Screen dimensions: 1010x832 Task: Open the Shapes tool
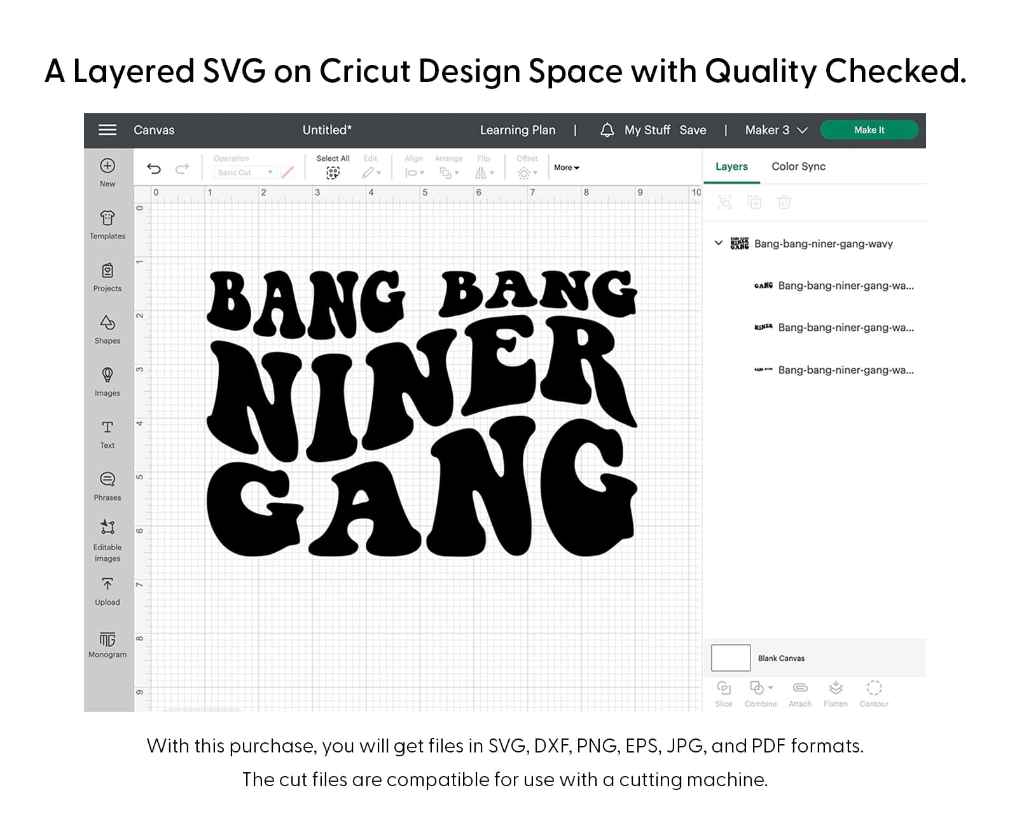107,329
